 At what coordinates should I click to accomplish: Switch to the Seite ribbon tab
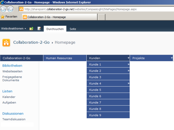(73, 29)
